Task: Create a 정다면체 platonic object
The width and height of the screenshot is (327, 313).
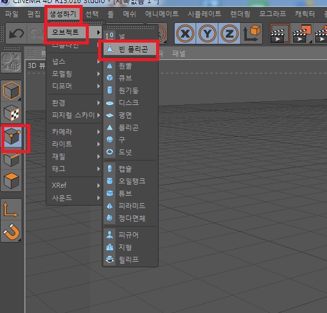Action: click(130, 219)
